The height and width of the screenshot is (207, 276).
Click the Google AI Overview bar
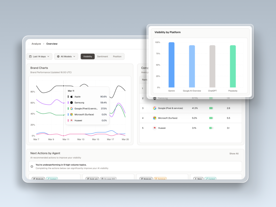click(x=192, y=66)
